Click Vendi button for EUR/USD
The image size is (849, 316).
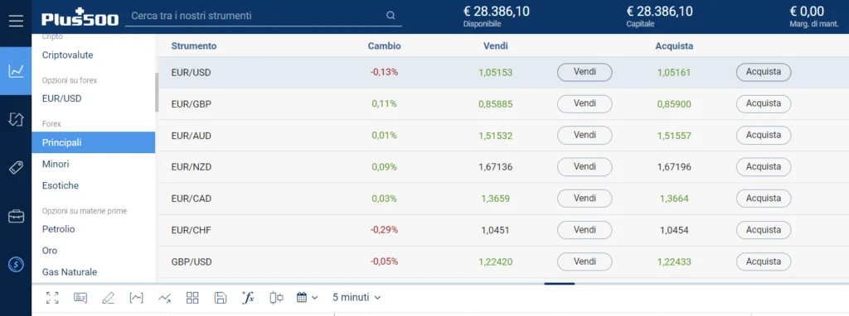[x=585, y=72]
